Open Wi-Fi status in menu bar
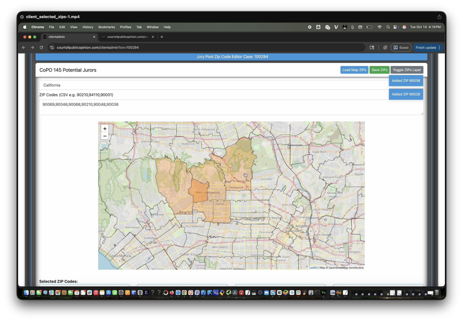This screenshot has width=463, height=322. (379, 27)
